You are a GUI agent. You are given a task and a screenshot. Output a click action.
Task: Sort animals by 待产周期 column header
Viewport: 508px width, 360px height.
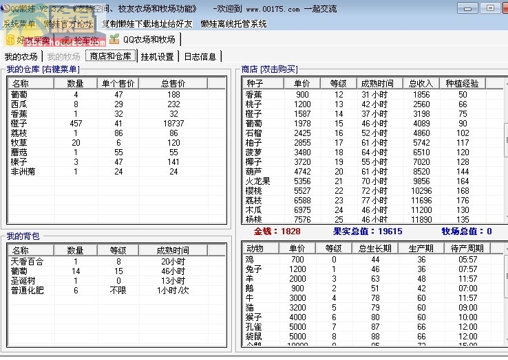coord(467,249)
